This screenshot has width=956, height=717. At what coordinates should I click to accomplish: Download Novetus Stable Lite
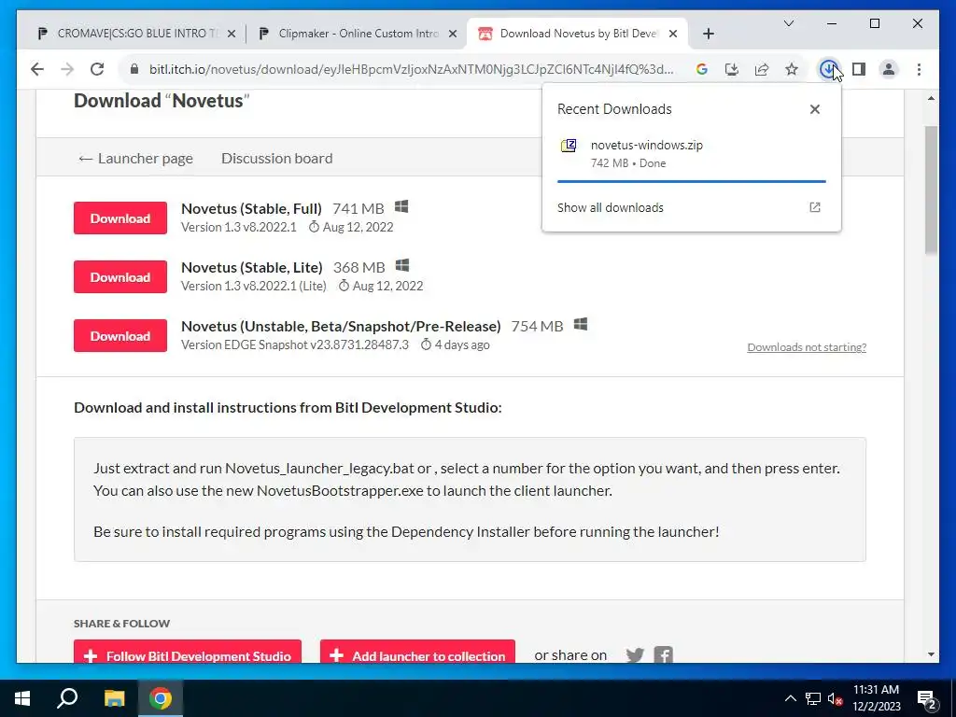pyautogui.click(x=120, y=276)
